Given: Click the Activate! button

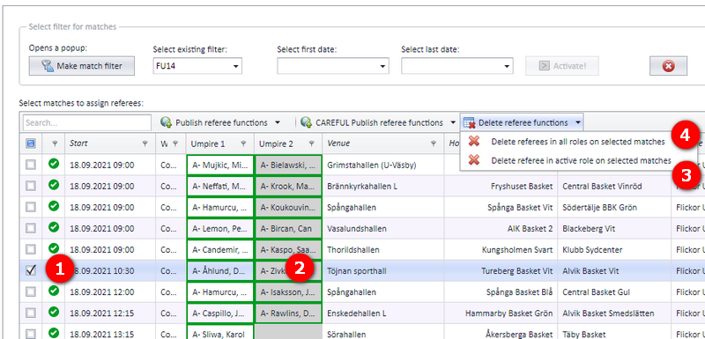Looking at the screenshot, I should pos(562,66).
